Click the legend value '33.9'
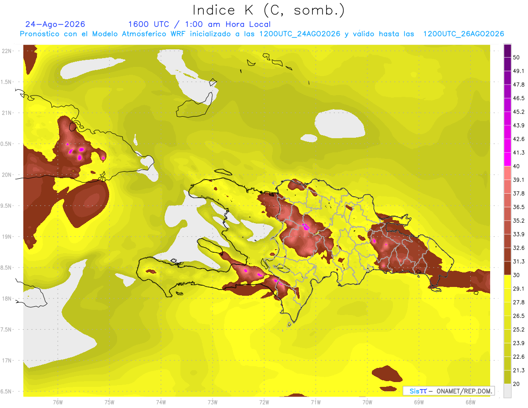 (518, 234)
